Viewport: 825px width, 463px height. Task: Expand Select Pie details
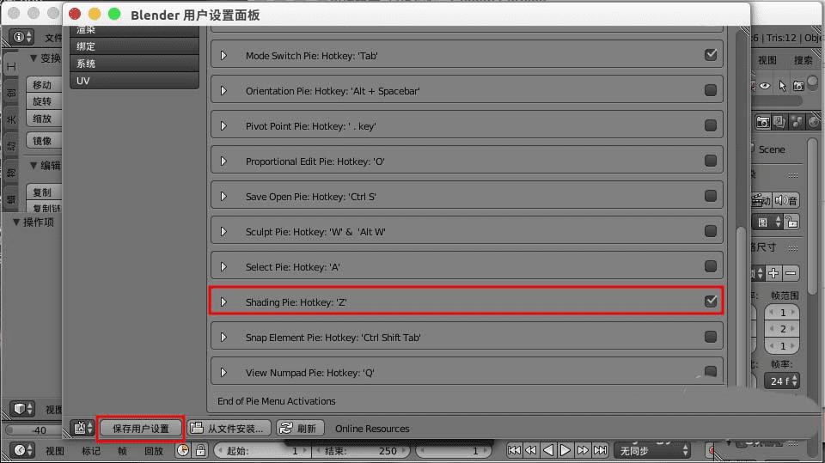223,267
